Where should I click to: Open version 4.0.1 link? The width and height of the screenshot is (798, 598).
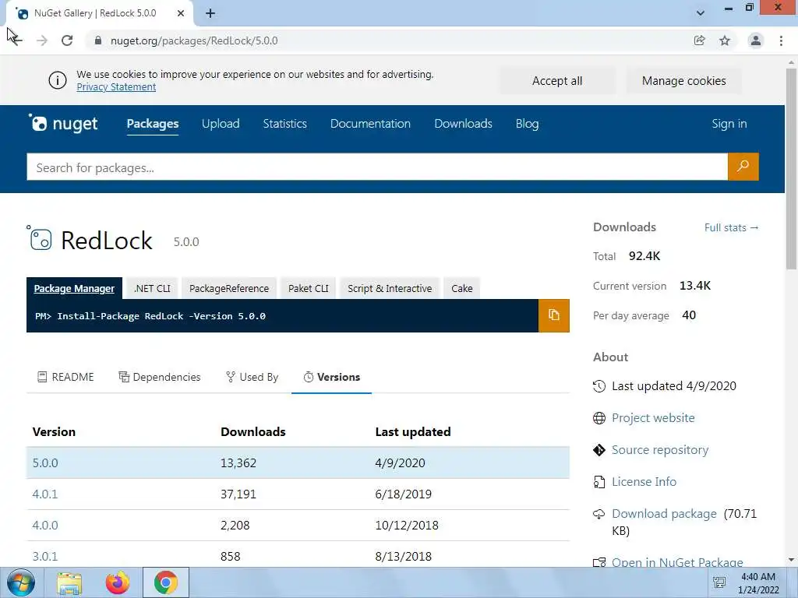pos(45,494)
